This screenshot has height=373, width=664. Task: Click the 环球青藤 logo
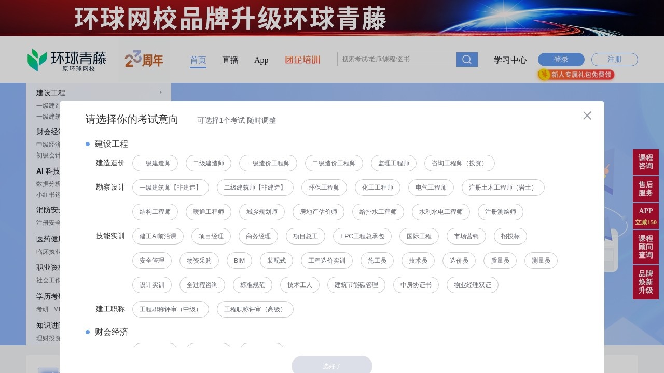pos(67,60)
